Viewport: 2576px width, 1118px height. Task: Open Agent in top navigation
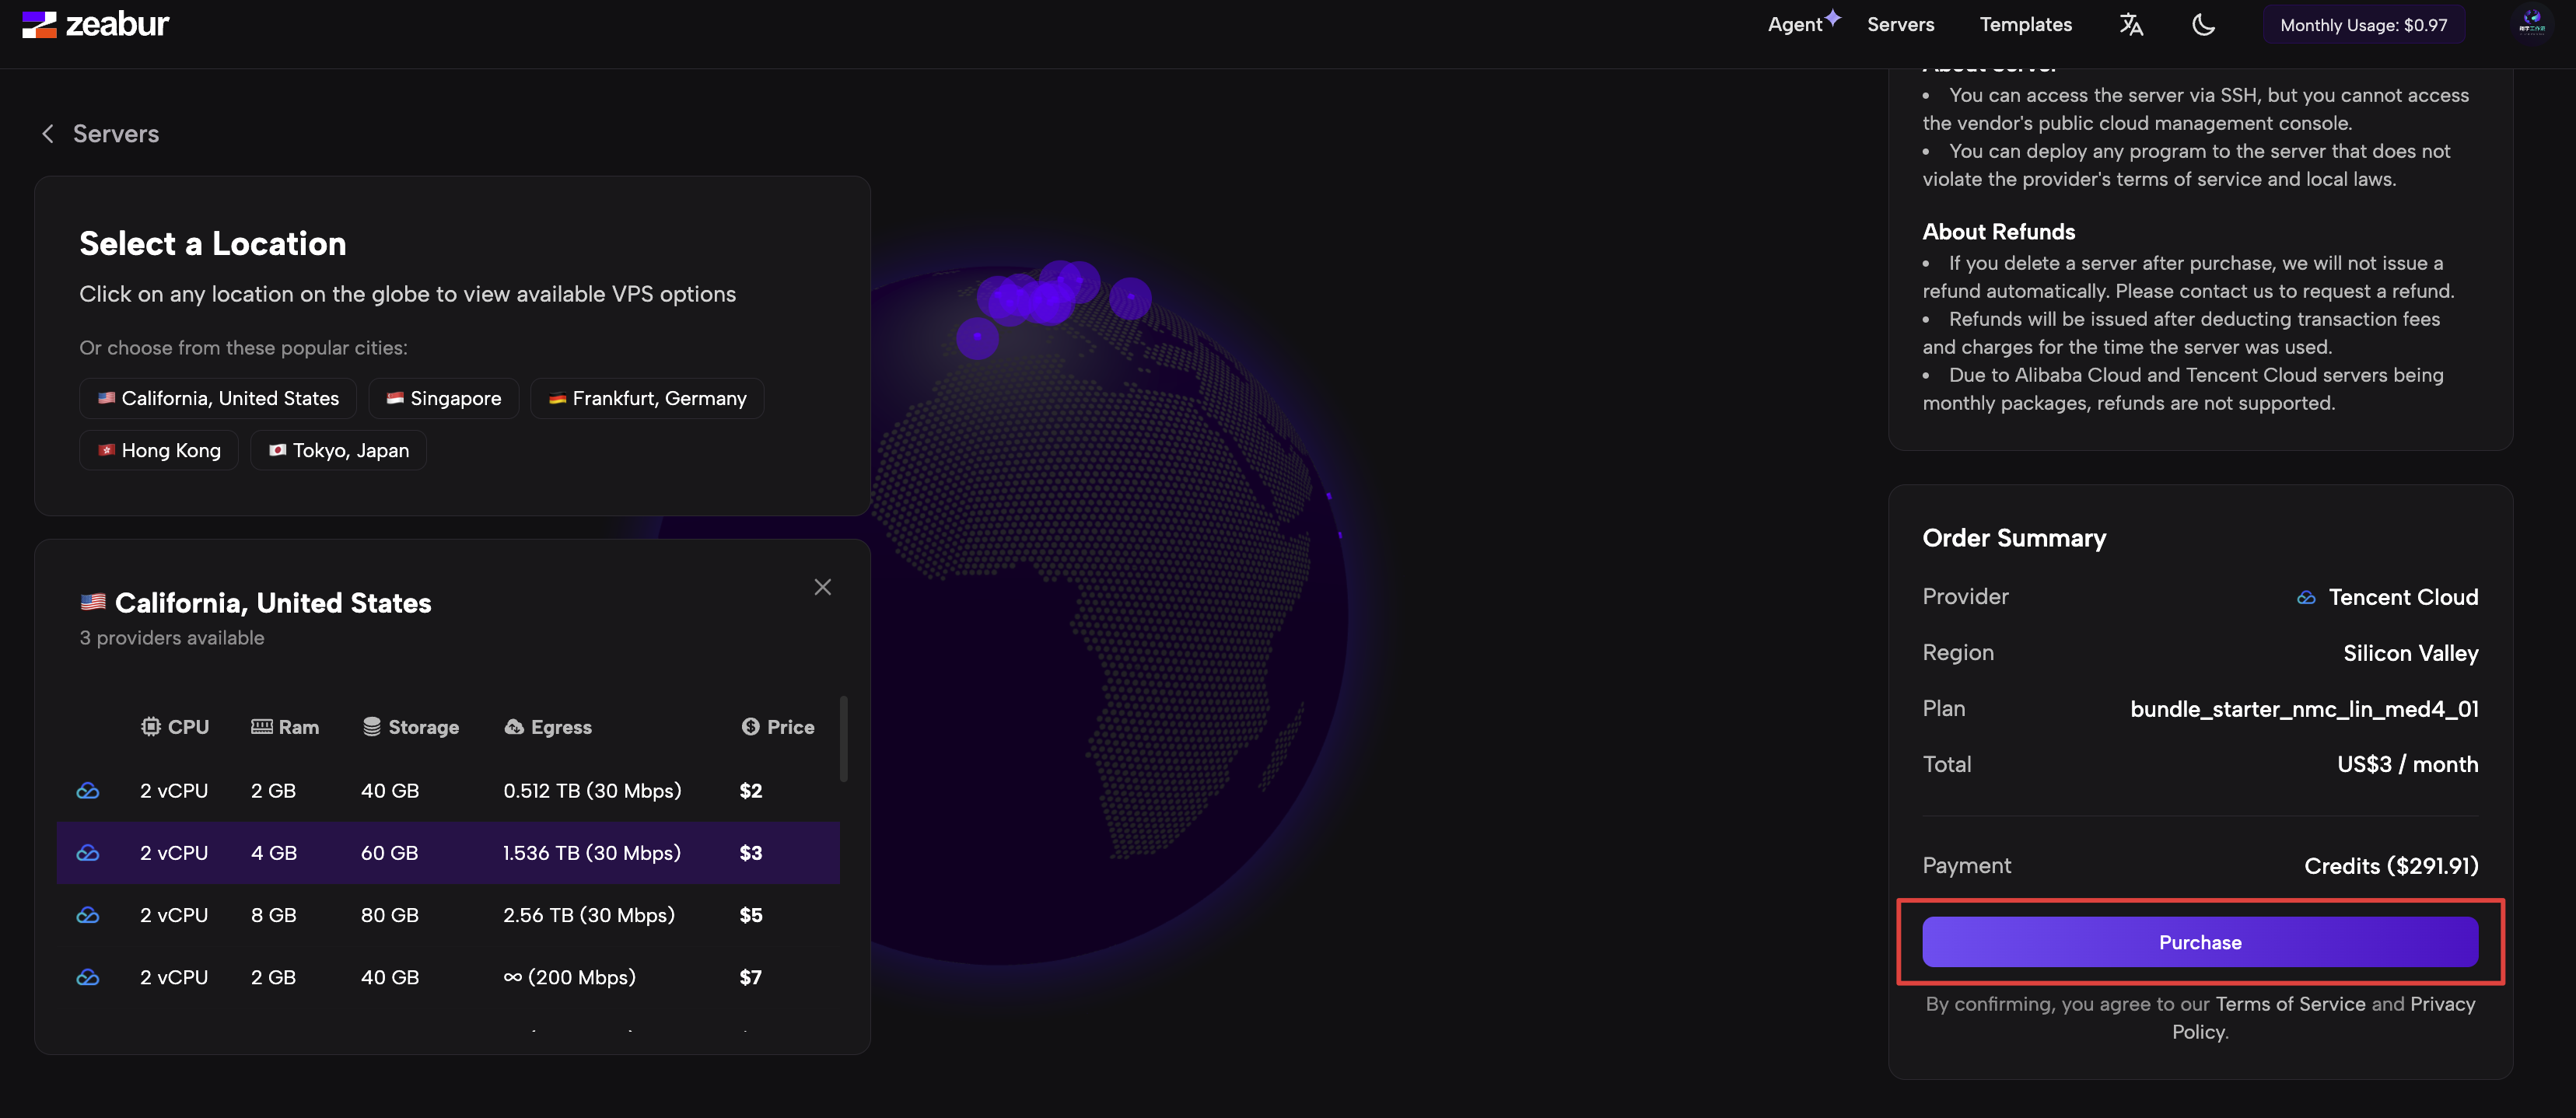(1795, 24)
